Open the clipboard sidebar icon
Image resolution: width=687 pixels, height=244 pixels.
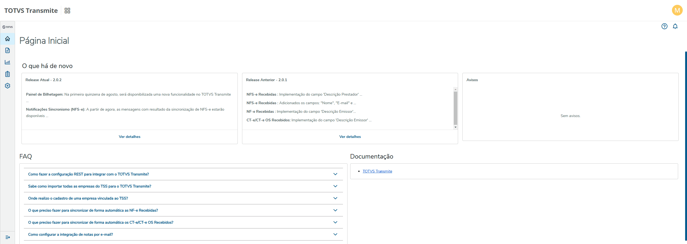coord(8,74)
